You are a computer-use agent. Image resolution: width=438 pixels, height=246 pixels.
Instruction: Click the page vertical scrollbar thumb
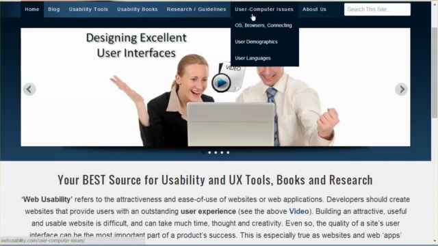[x=435, y=72]
